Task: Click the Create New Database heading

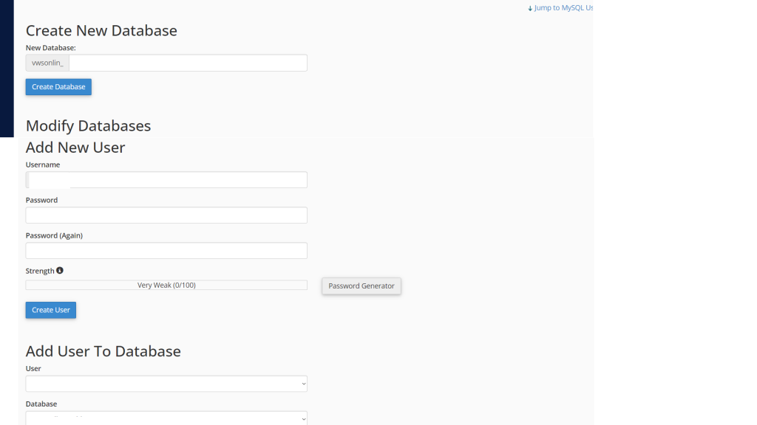Action: tap(101, 30)
